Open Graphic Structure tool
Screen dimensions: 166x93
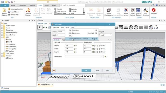click(28, 12)
